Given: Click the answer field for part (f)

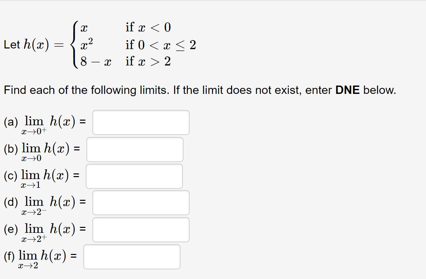Looking at the screenshot, I should [132, 256].
